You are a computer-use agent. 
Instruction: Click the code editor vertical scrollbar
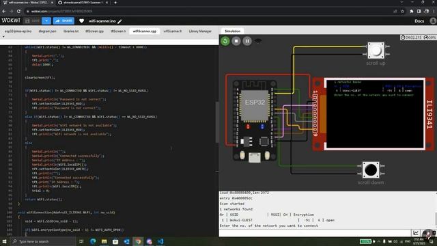[x=217, y=122]
